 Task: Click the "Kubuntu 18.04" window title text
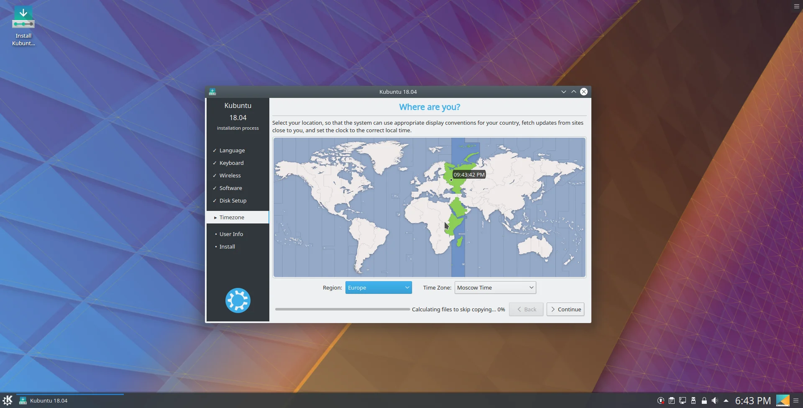click(x=398, y=92)
